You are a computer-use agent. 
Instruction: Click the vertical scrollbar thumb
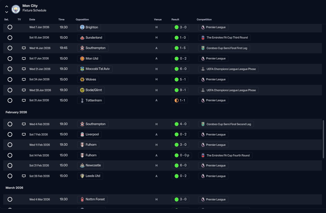click(x=323, y=139)
